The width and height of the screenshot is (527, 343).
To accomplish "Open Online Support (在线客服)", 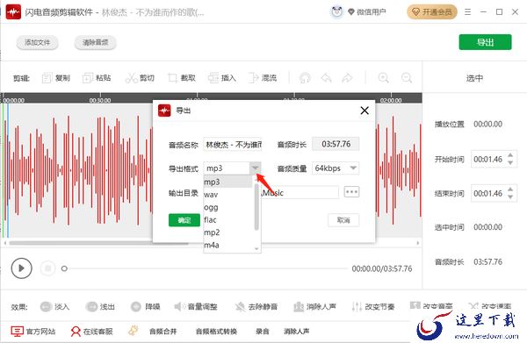I will pyautogui.click(x=91, y=332).
